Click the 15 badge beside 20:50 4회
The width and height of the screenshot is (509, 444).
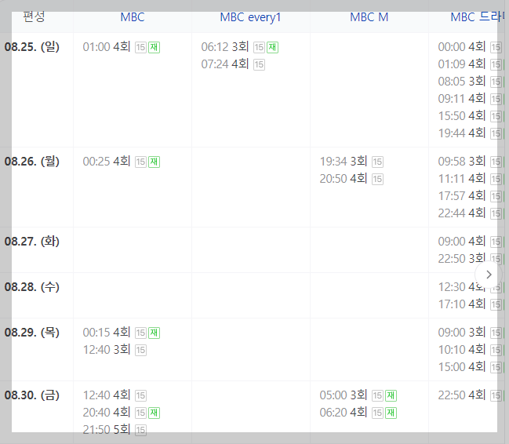[x=377, y=179]
